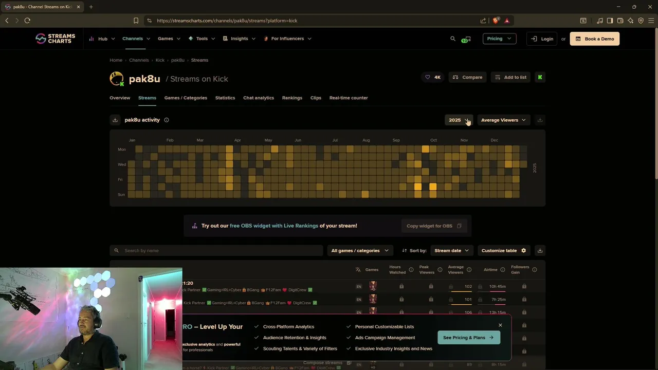Switch to Real-time counter tab
The width and height of the screenshot is (658, 370).
(349, 98)
